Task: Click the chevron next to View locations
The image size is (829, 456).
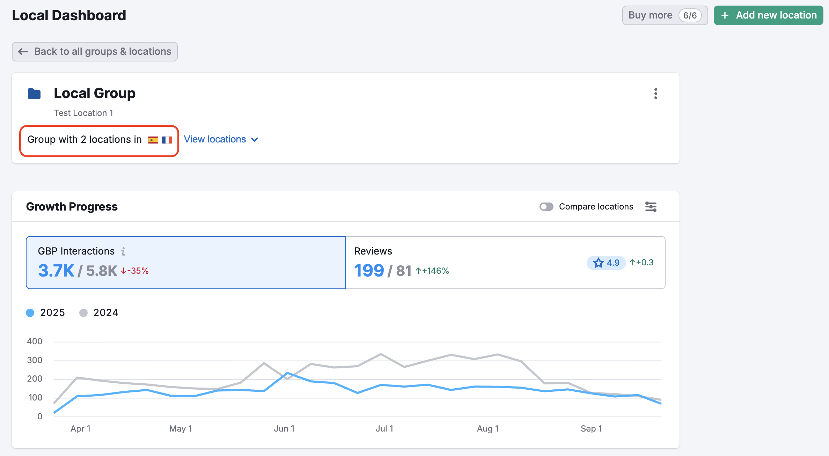Action: point(255,140)
